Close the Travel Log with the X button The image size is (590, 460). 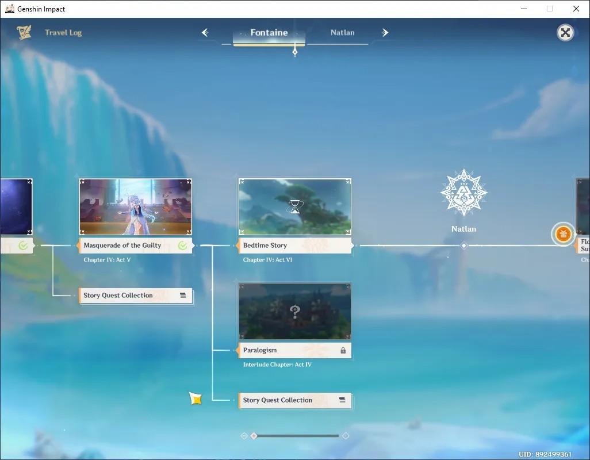(565, 33)
